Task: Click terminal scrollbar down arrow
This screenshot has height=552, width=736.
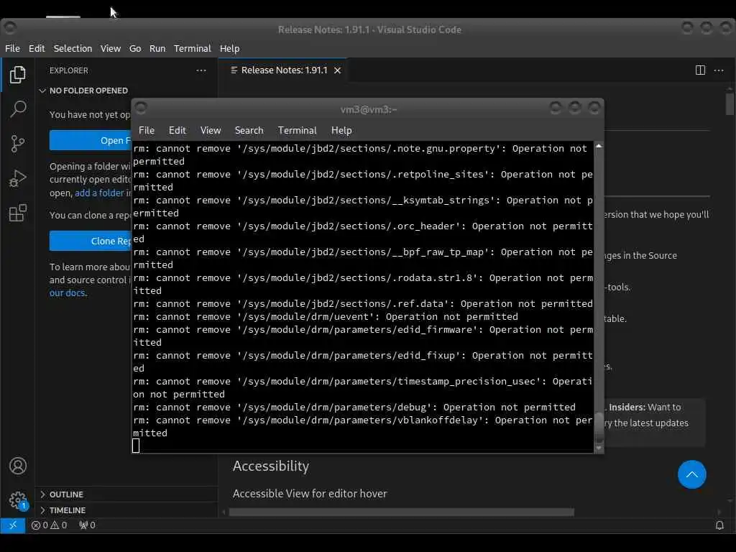Action: 599,448
